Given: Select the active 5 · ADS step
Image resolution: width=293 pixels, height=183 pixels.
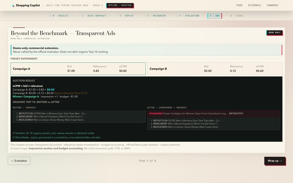Looking at the screenshot, I should click(x=214, y=16).
